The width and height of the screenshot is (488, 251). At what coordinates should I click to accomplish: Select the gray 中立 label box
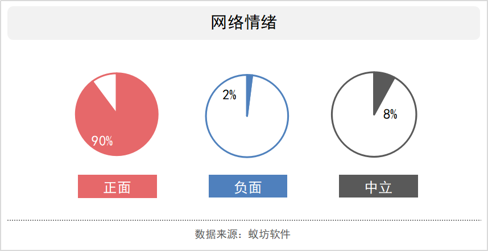coord(378,186)
